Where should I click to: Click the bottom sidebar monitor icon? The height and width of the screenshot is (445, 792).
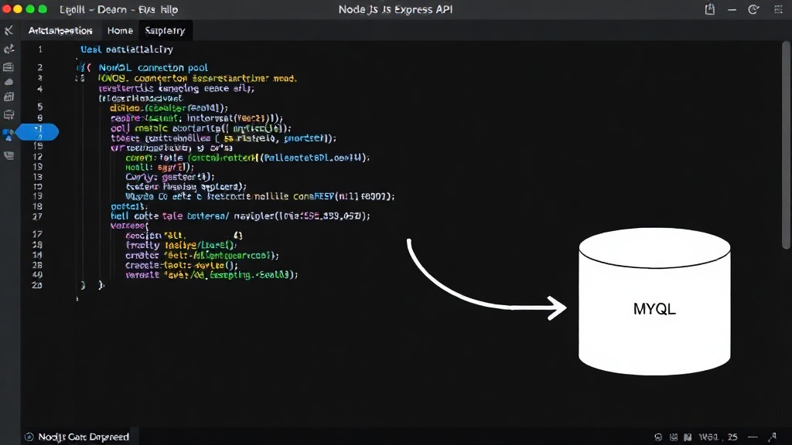(x=9, y=155)
